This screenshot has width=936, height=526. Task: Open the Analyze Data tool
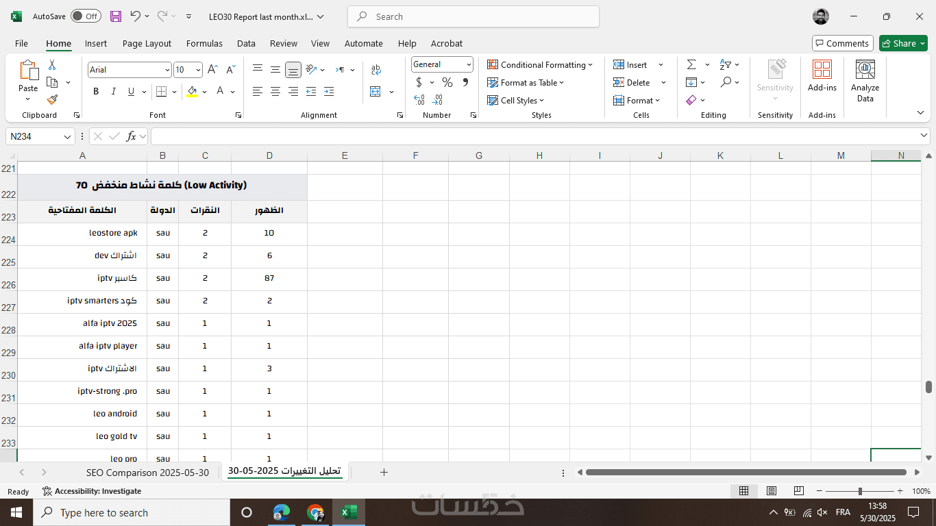(865, 81)
